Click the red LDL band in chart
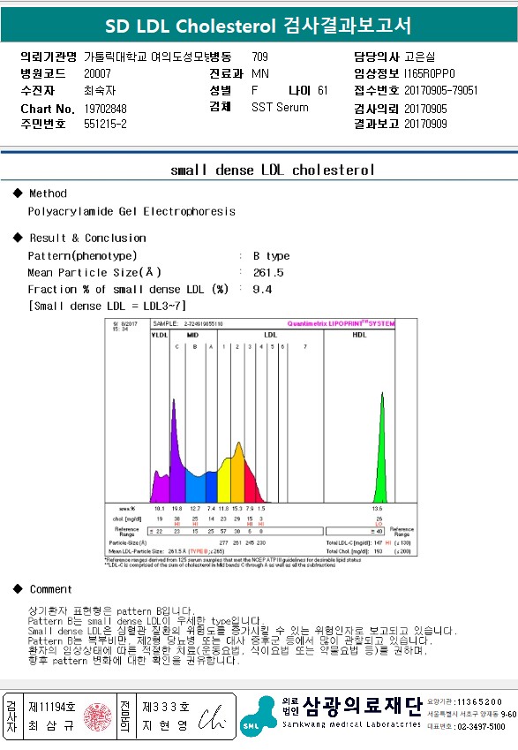This screenshot has width=518, height=750. click(251, 486)
